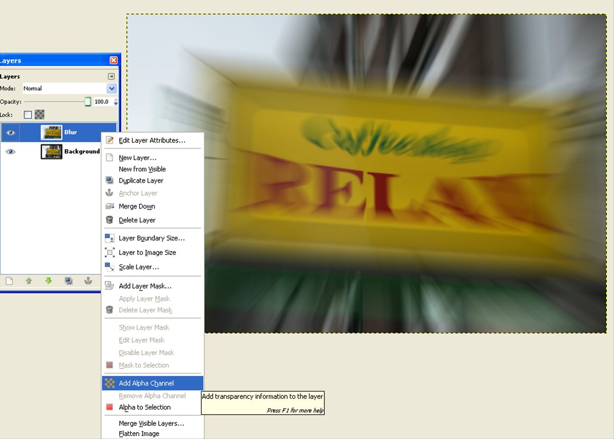Enable the Lock pixels checkbox

pyautogui.click(x=28, y=115)
